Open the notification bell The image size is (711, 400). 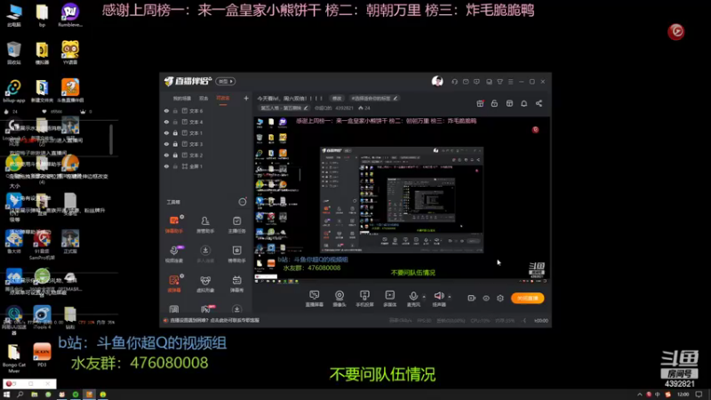click(x=523, y=103)
